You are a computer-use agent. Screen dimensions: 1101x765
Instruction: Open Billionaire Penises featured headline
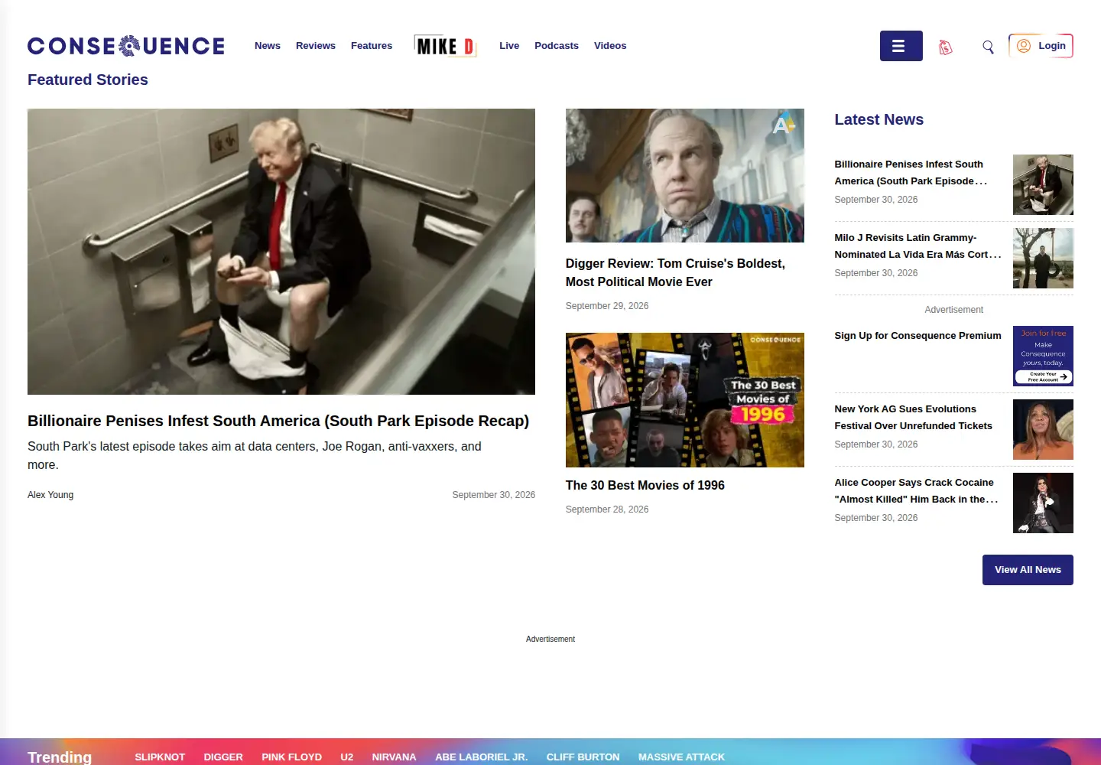pos(278,421)
